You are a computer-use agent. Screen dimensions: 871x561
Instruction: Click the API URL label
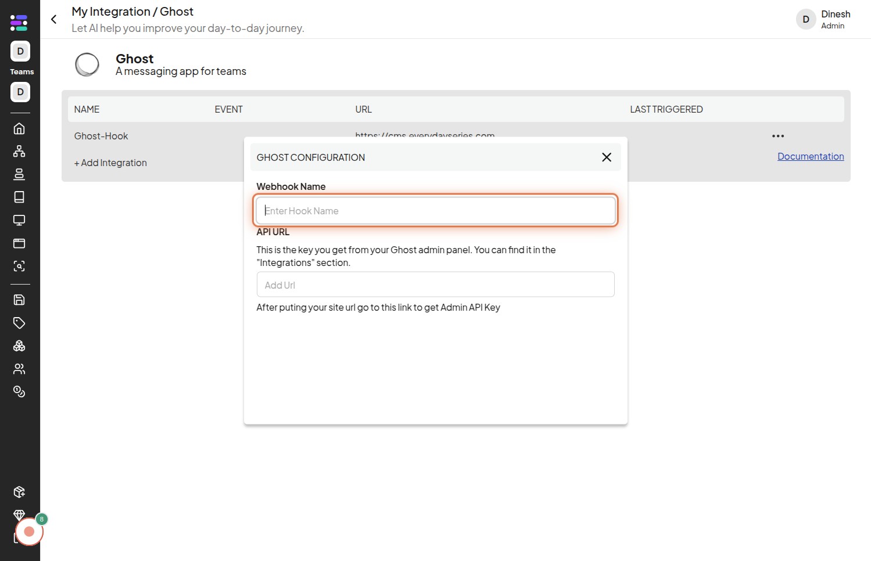click(x=273, y=232)
